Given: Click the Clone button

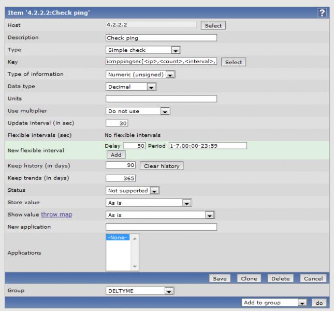Looking at the screenshot, I should click(249, 279).
